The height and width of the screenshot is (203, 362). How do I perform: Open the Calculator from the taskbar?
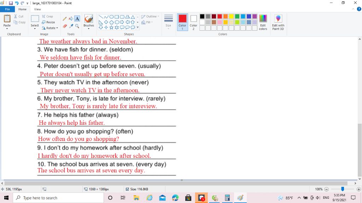[227, 198]
